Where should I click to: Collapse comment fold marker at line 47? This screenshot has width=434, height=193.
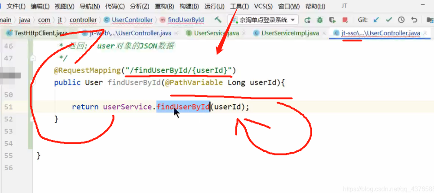pyautogui.click(x=33, y=58)
